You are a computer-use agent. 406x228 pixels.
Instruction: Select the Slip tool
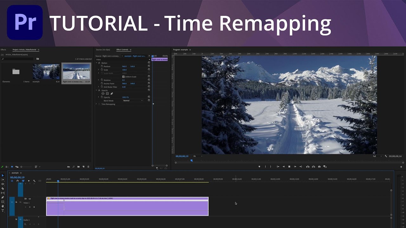point(3,193)
